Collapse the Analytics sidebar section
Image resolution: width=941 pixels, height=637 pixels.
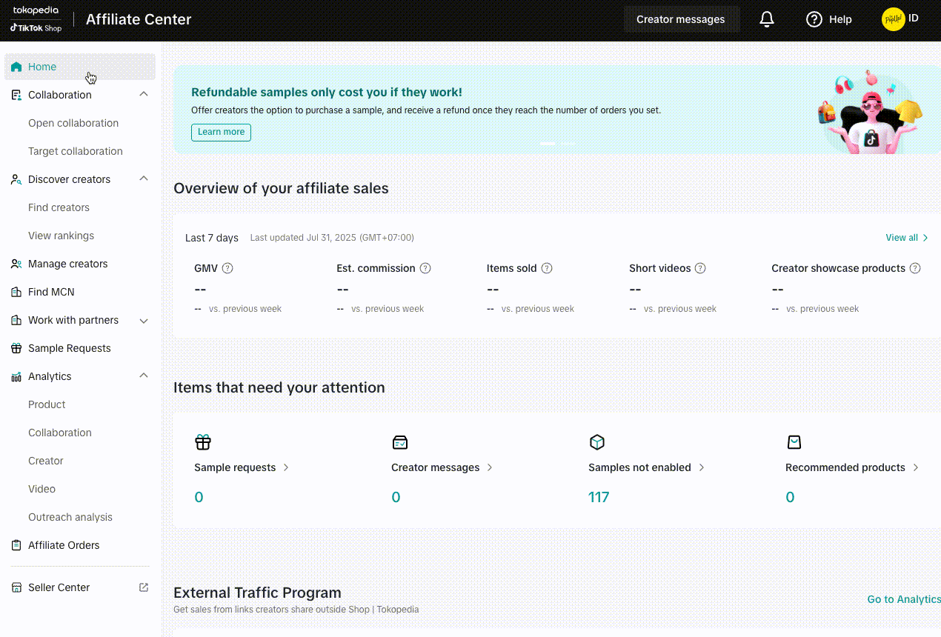[144, 376]
